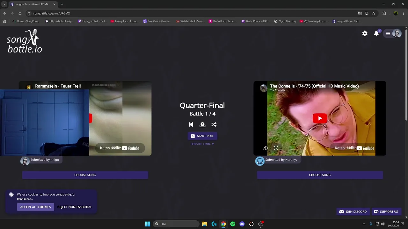Image resolution: width=408 pixels, height=229 pixels.
Task: Open the Free Online Games bookmark
Action: 157,21
